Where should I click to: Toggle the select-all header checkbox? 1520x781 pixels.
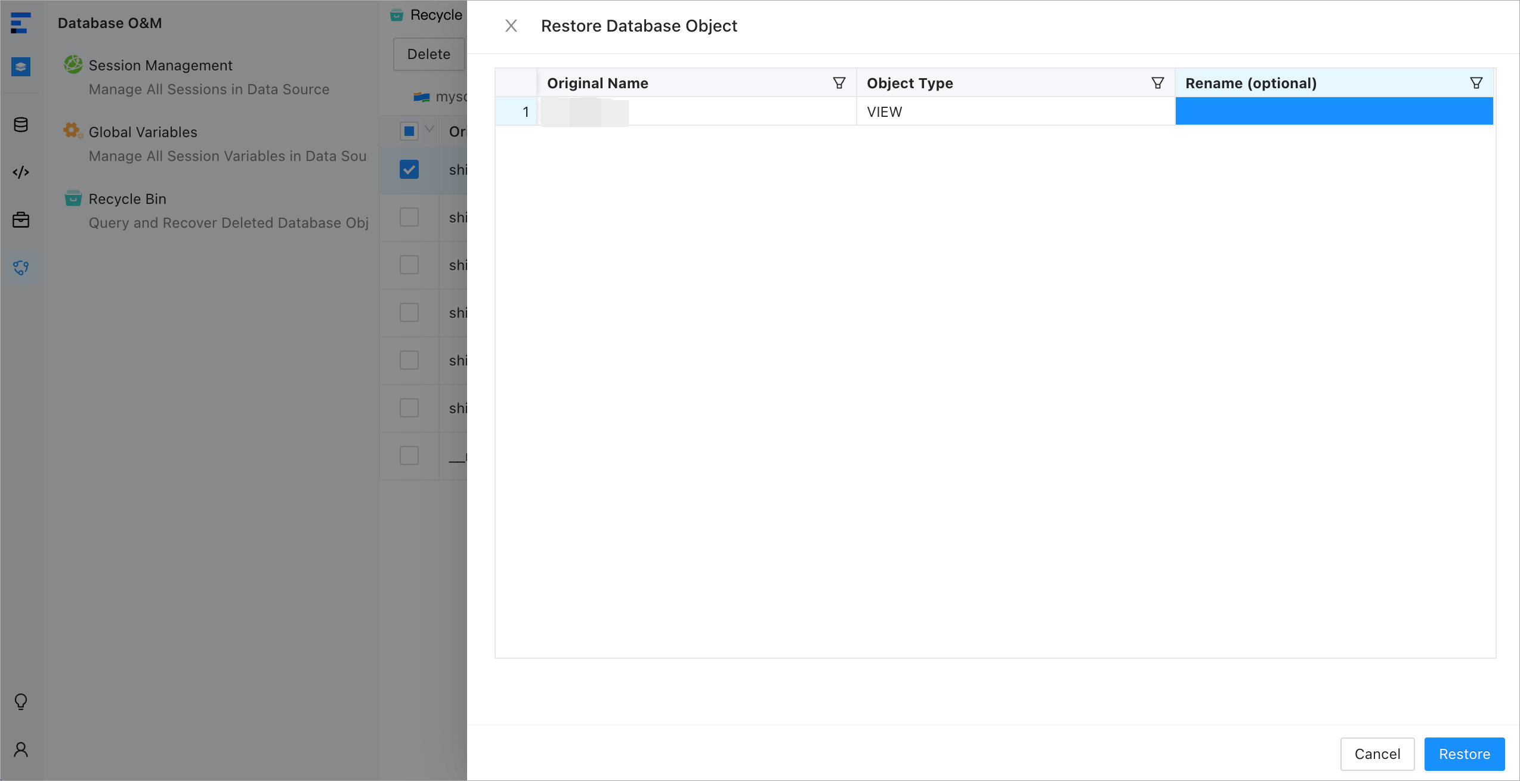(x=409, y=131)
